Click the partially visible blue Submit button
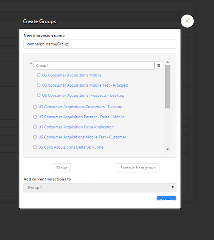The image size is (214, 240). [x=166, y=198]
